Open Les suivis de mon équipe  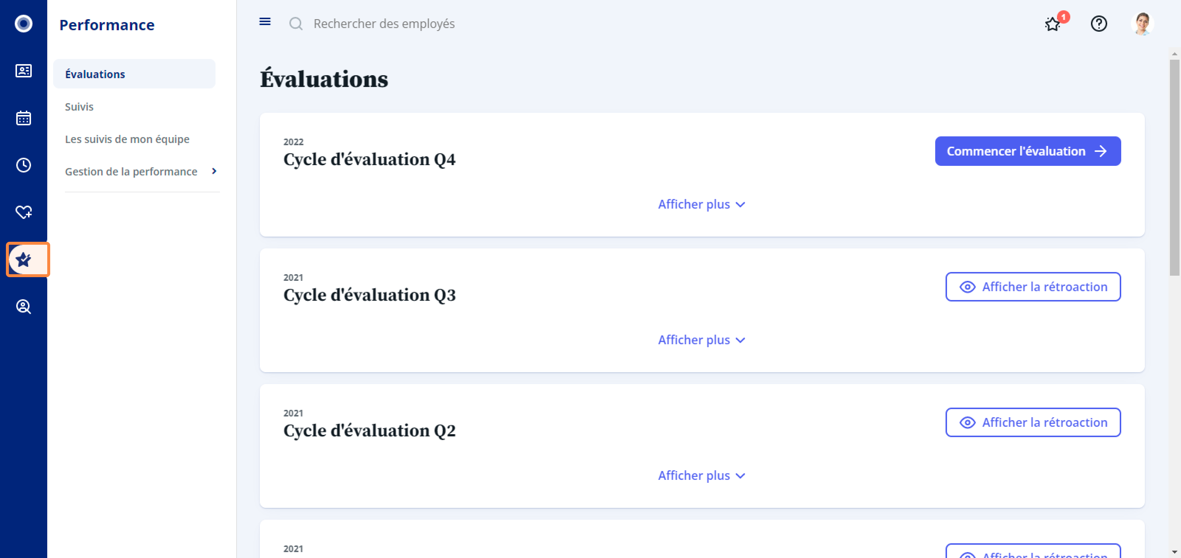pyautogui.click(x=127, y=139)
